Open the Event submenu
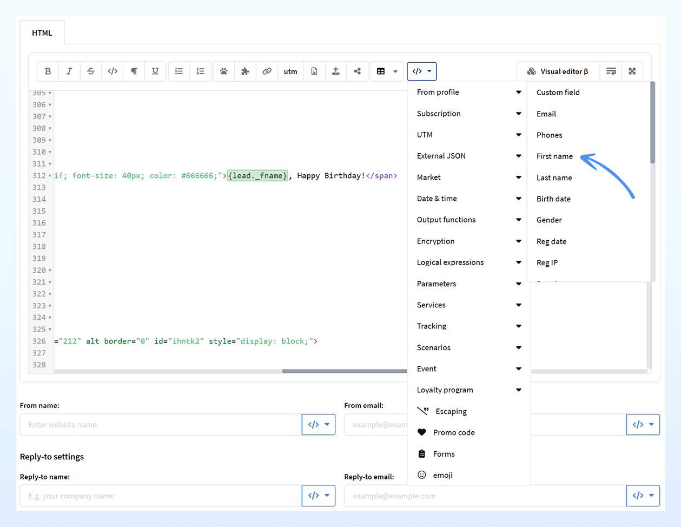The width and height of the screenshot is (681, 527). [469, 369]
